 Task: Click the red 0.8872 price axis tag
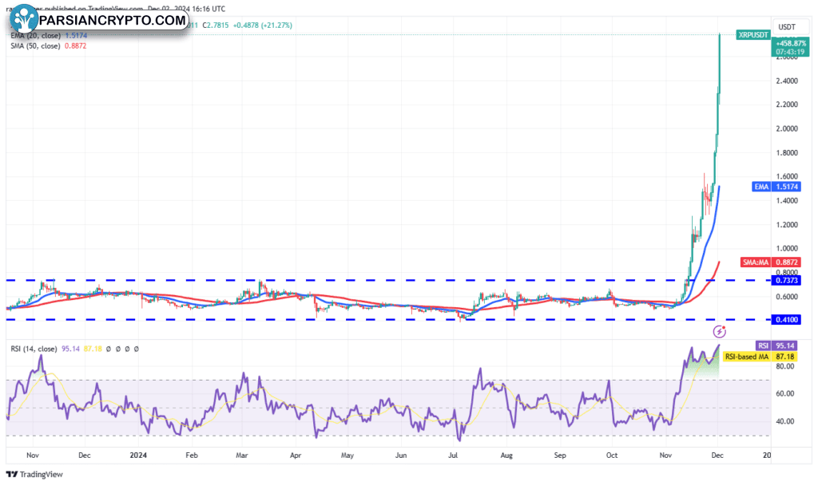786,262
